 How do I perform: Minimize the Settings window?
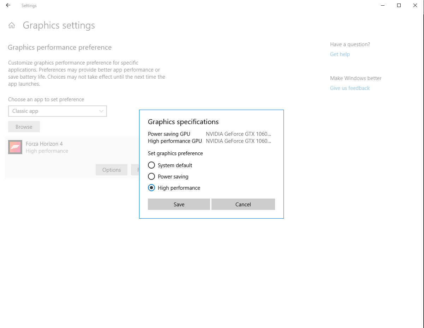click(x=383, y=5)
